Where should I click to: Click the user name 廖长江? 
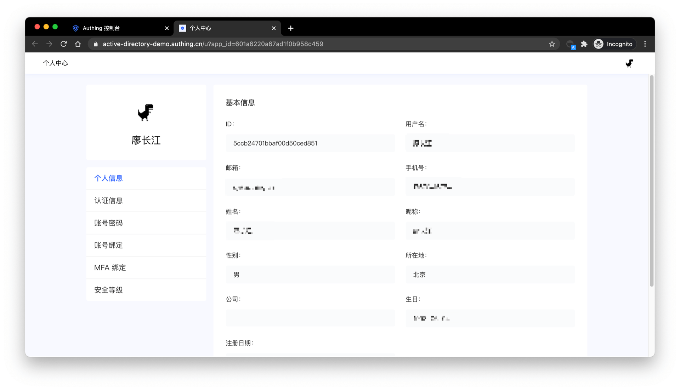coord(146,140)
